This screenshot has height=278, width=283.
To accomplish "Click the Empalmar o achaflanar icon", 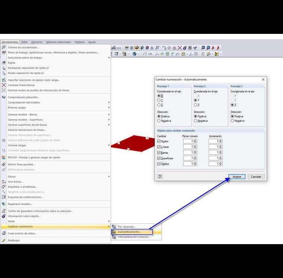I will [x=4, y=187].
